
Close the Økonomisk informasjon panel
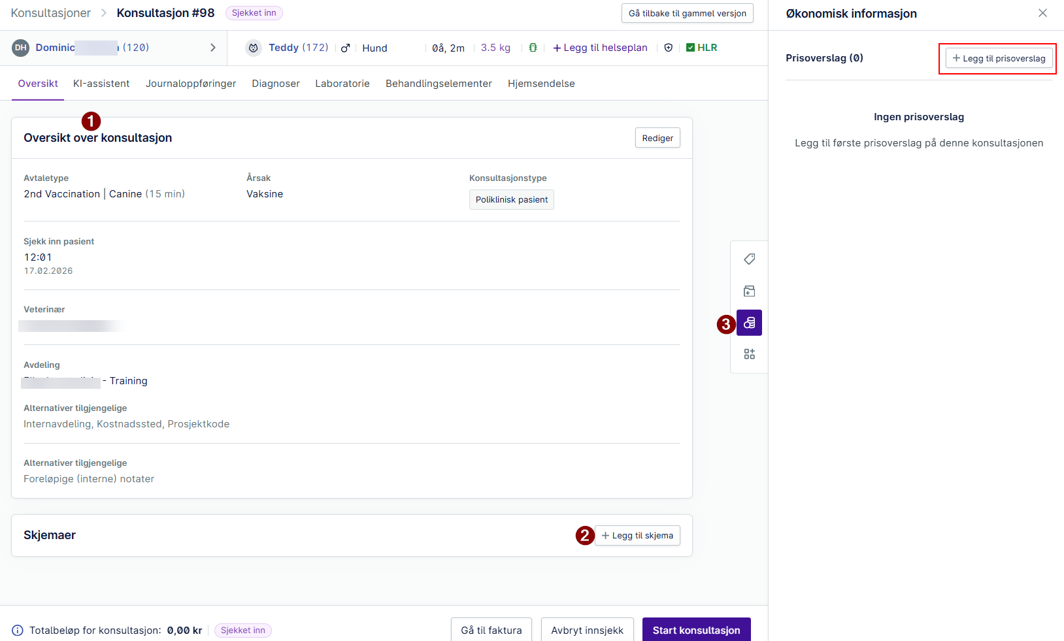pyautogui.click(x=1042, y=13)
